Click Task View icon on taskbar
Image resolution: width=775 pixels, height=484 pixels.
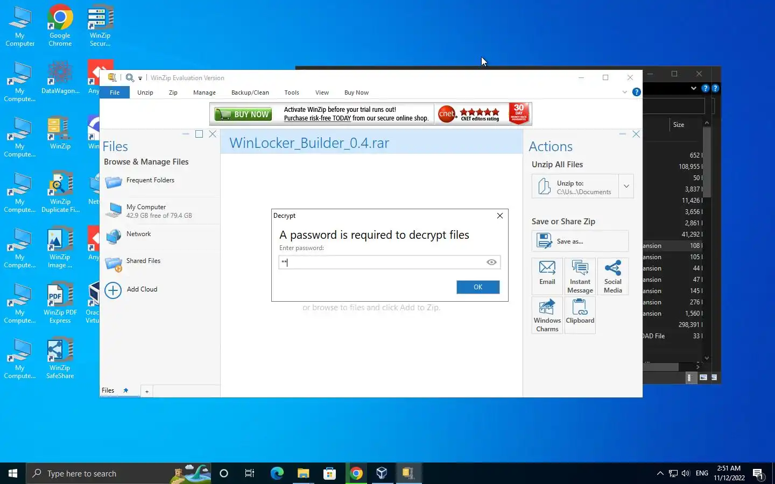point(250,473)
